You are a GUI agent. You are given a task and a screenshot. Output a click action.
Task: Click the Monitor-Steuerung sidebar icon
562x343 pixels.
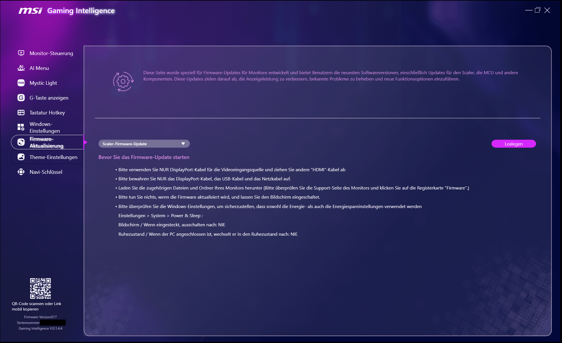[x=21, y=53]
